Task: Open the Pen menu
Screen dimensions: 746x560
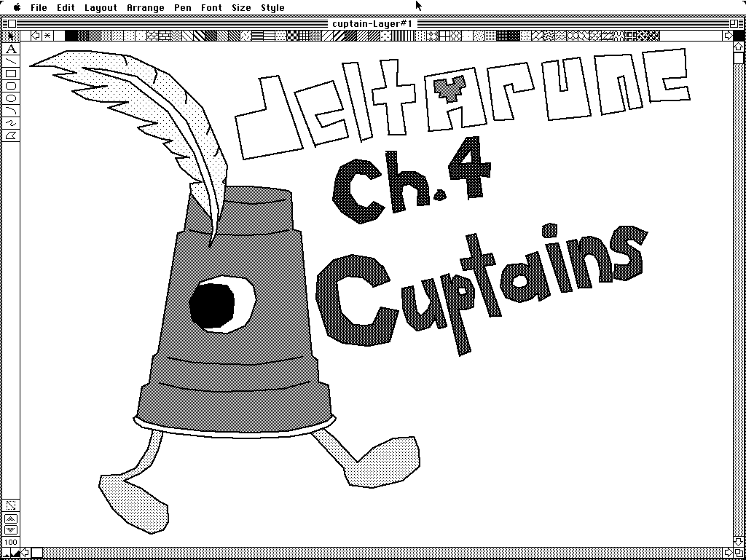Action: point(183,7)
